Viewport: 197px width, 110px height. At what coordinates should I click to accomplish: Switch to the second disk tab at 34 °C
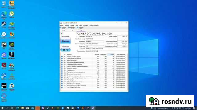pos(72,29)
